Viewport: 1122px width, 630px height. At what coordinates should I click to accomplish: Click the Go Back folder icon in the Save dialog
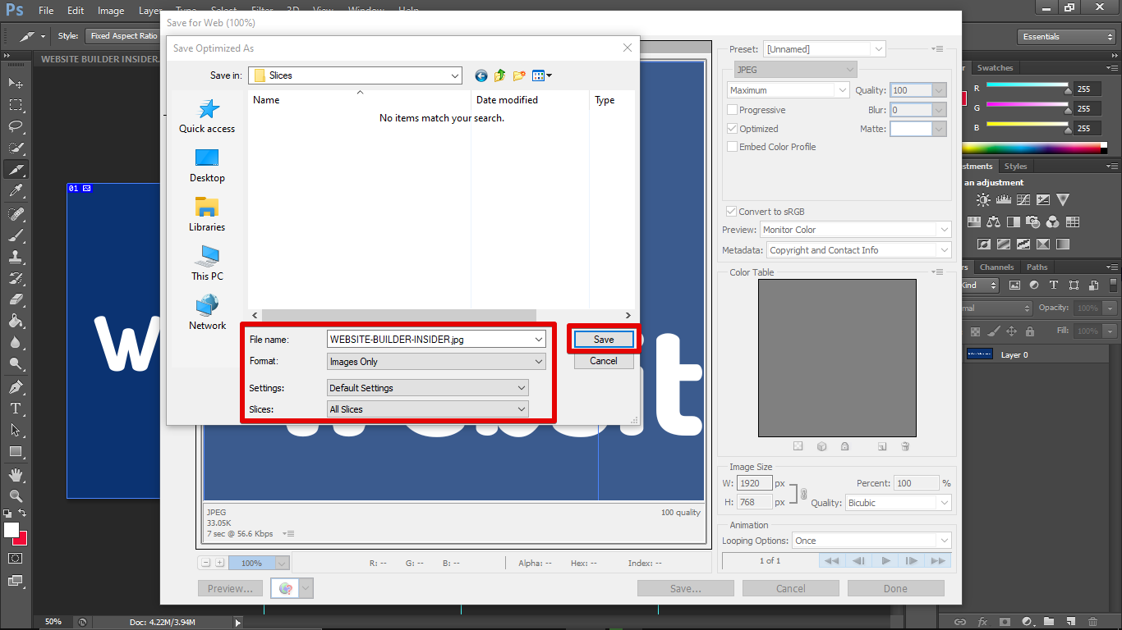tap(481, 75)
